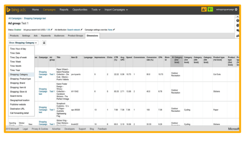Collapse the Show: Shopping Category dropdown

[23, 43]
